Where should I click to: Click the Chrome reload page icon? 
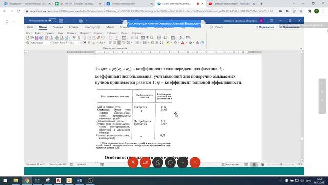point(18,11)
